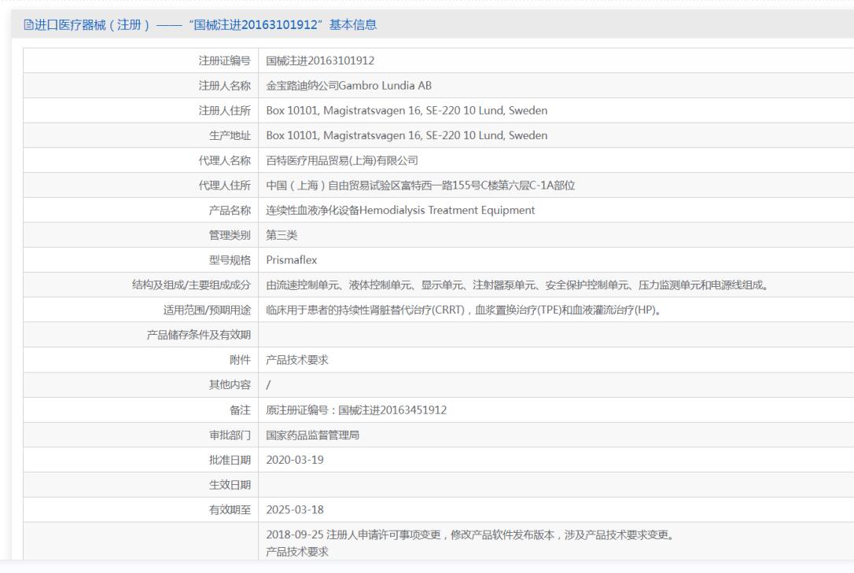
Task: Click the 第三类 category value
Action: [x=282, y=235]
